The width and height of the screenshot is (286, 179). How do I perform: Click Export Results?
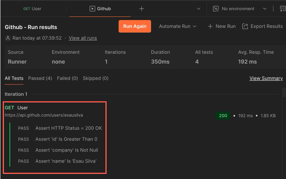pyautogui.click(x=262, y=26)
